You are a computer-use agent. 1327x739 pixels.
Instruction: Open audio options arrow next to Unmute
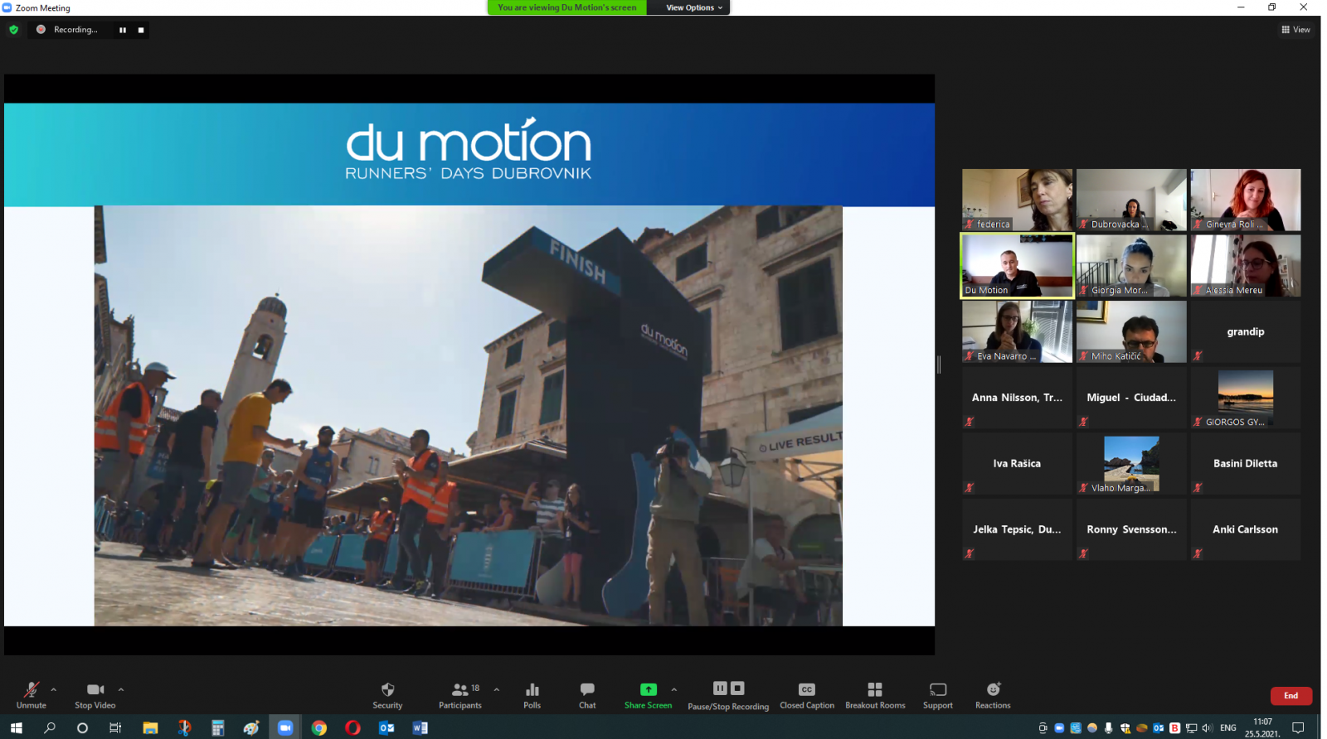(x=54, y=689)
